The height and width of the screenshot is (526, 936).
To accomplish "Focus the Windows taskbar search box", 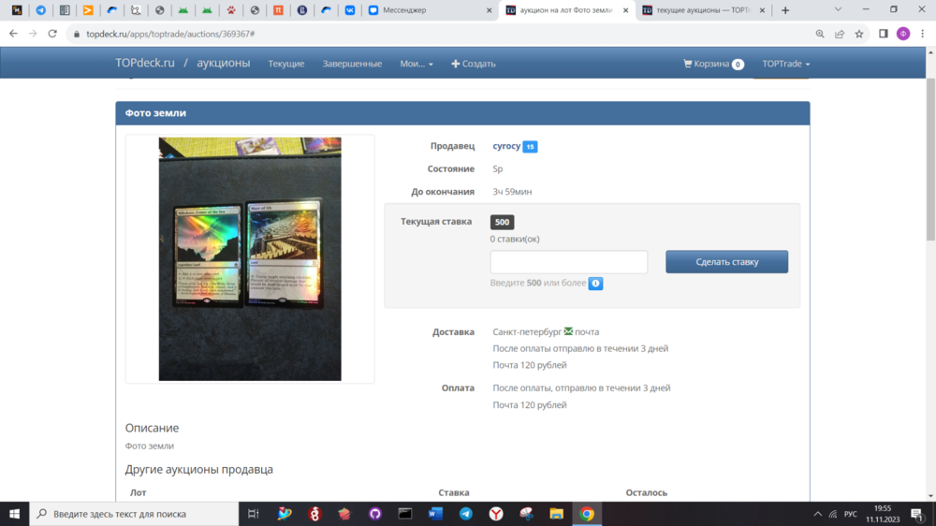I will click(134, 514).
